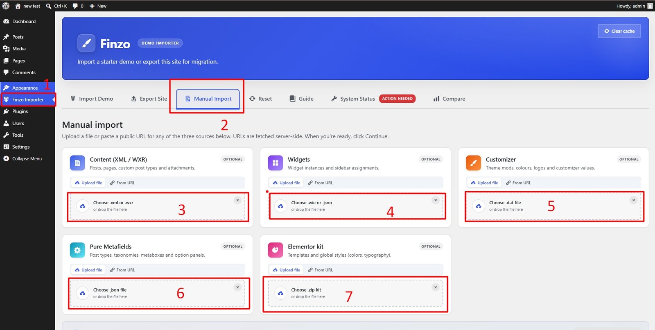This screenshot has height=330, width=655.
Task: Select From URL under Customizer
Action: pos(519,183)
